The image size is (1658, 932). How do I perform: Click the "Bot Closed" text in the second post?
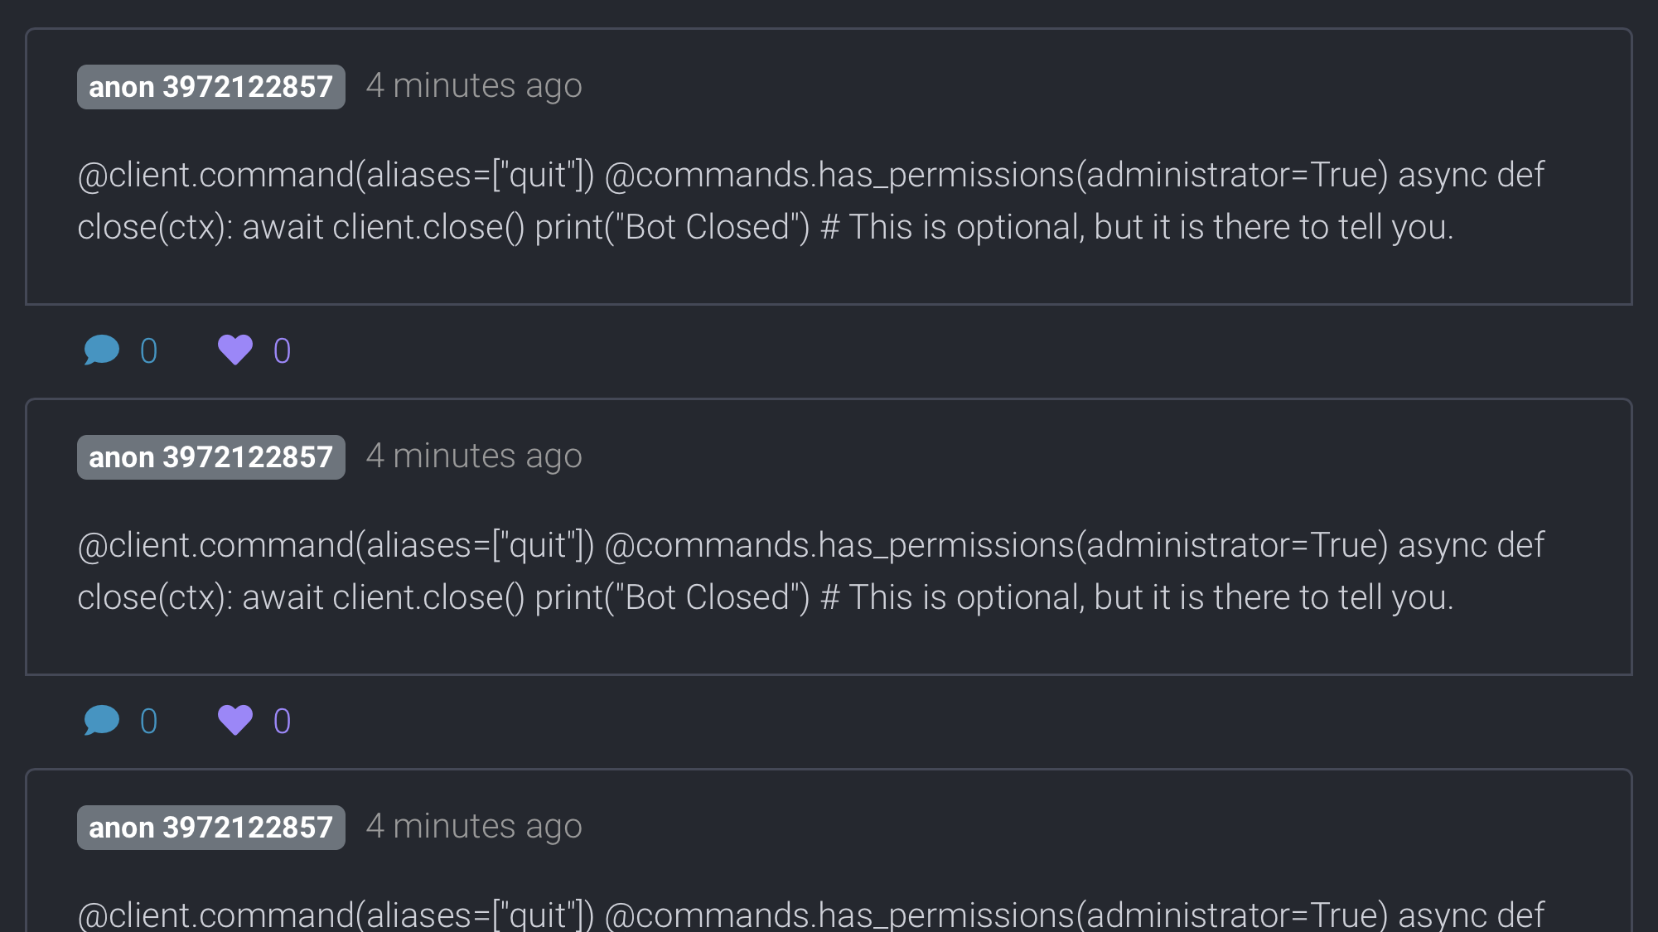(718, 598)
